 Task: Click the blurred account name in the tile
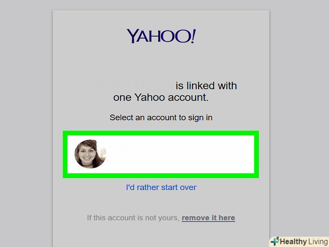pyautogui.click(x=141, y=149)
